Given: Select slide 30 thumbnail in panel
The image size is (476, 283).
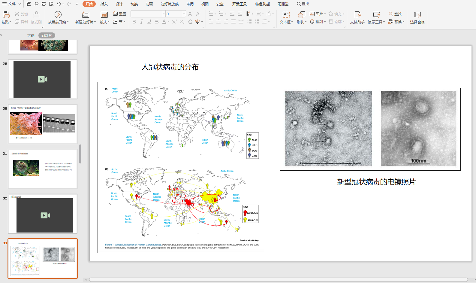Looking at the screenshot, I should (x=43, y=124).
